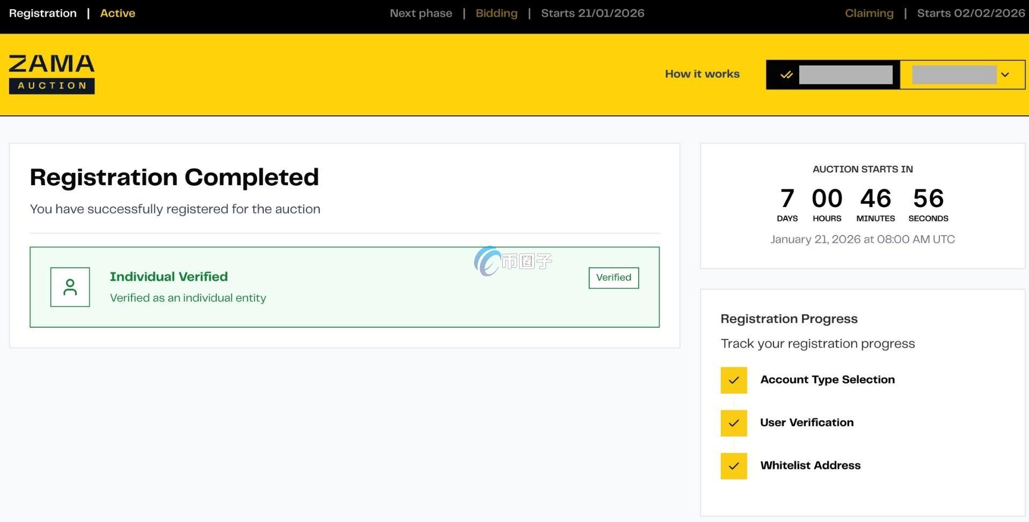
Task: Select the Bidding phase label
Action: tap(496, 13)
